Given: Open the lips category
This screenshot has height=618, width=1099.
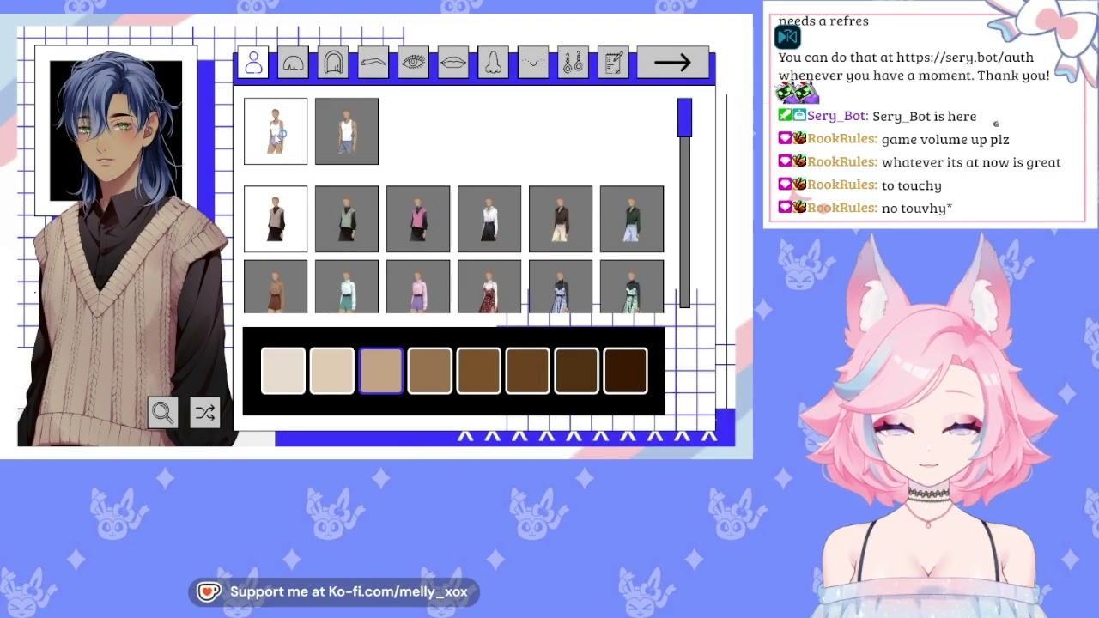Looking at the screenshot, I should pos(453,63).
